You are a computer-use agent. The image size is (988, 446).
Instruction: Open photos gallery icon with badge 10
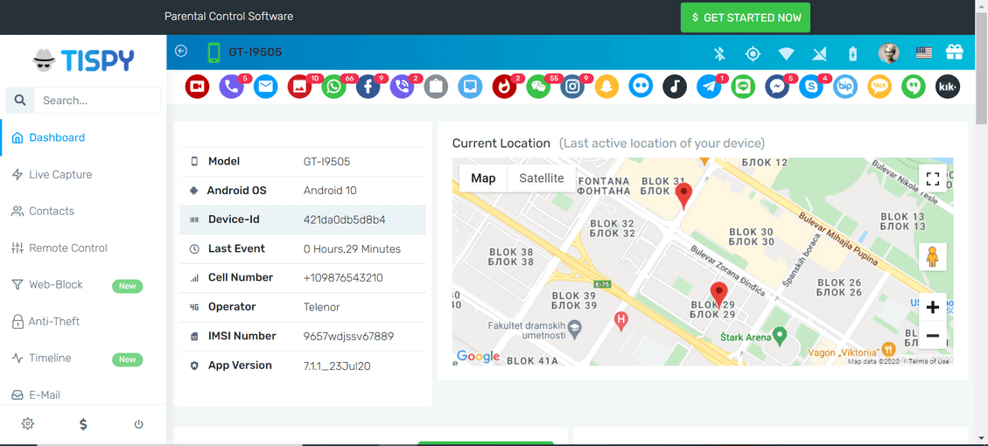[x=299, y=87]
